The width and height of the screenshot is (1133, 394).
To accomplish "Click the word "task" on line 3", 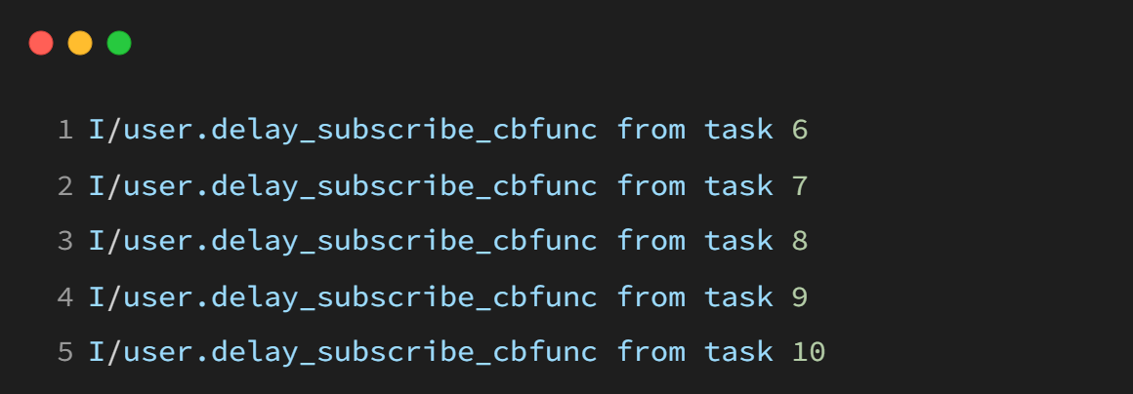I will coord(739,241).
